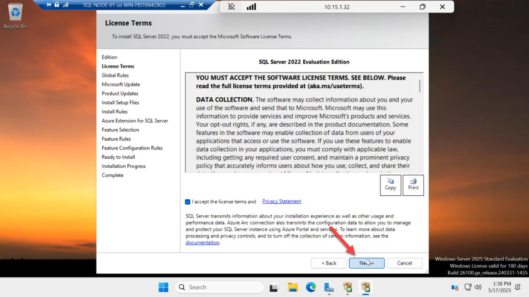The height and width of the screenshot is (297, 529).
Task: Open the documentation link
Action: coord(202,243)
